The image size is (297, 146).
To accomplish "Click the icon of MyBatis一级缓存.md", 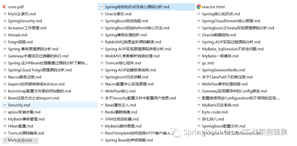I will [199, 56].
